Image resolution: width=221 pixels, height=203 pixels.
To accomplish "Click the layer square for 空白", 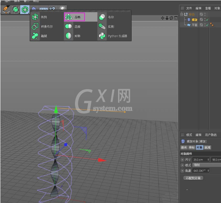I will tap(202, 14).
